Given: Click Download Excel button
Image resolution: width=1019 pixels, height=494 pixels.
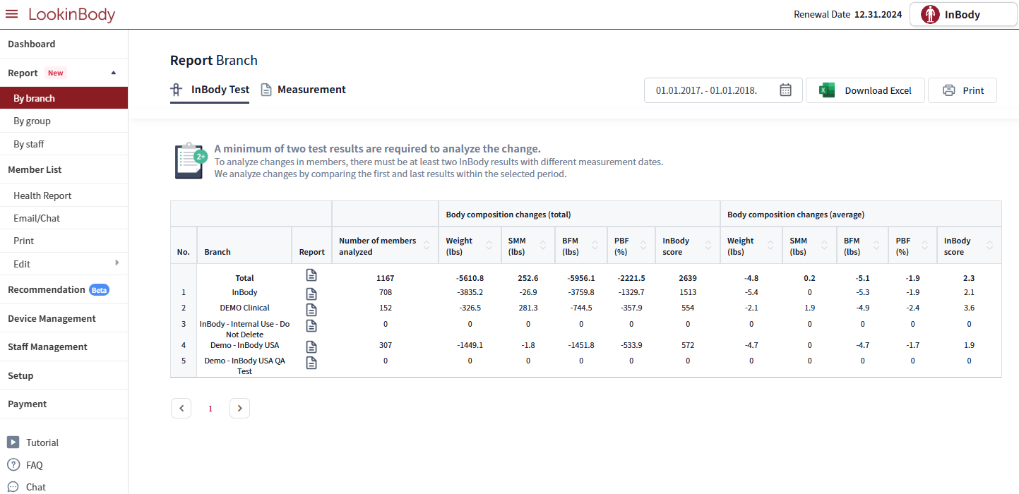Looking at the screenshot, I should pos(865,90).
